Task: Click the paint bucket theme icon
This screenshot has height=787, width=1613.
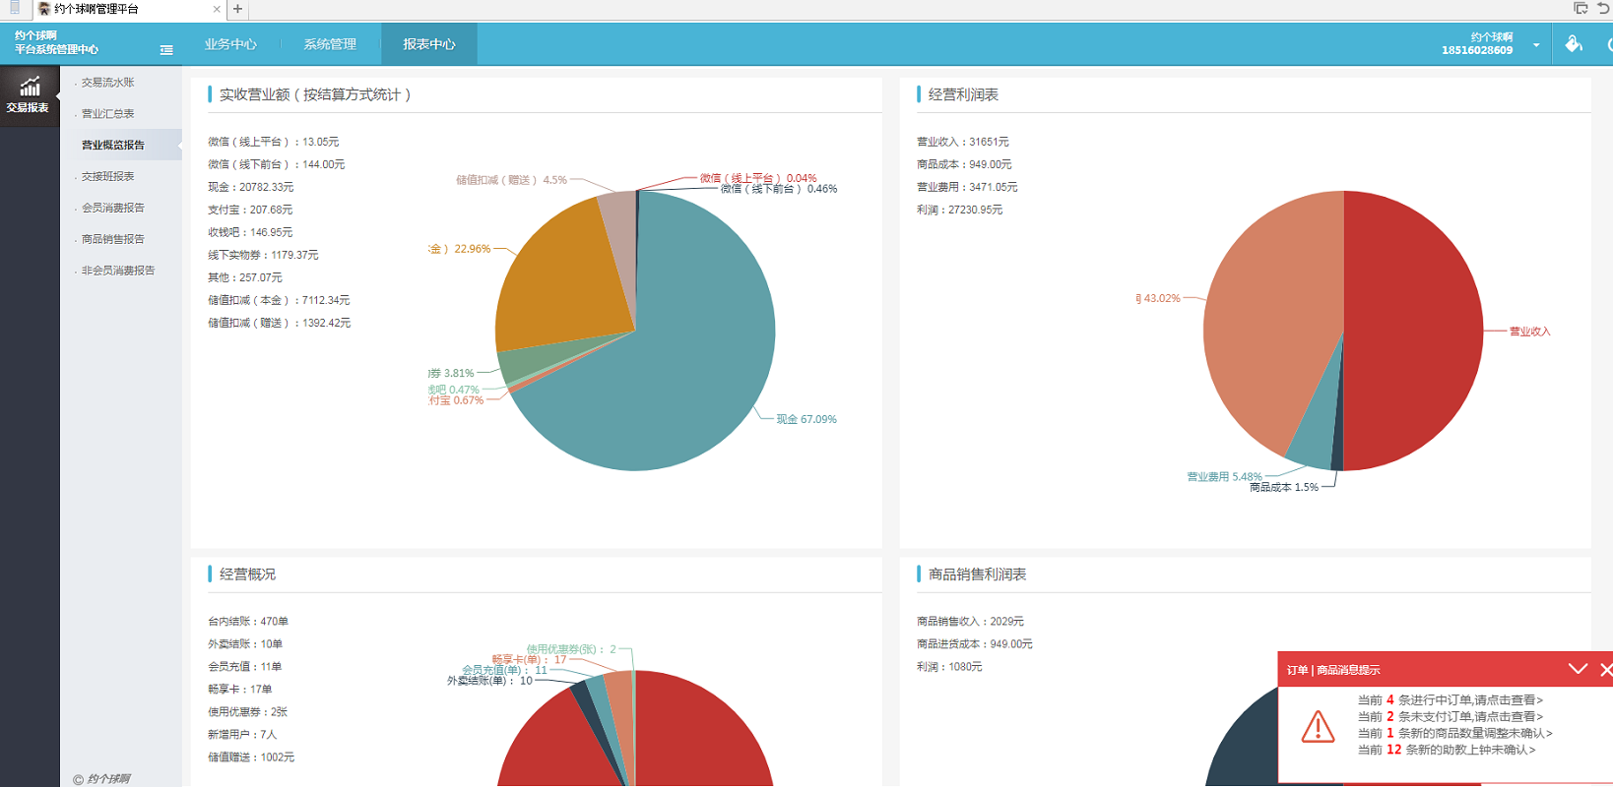Action: (x=1574, y=43)
